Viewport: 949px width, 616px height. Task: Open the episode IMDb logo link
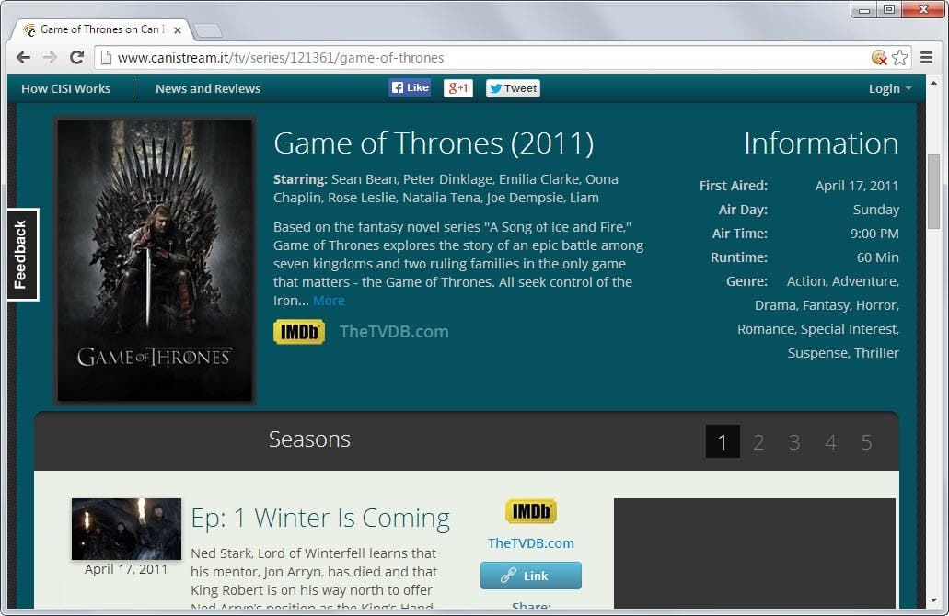coord(531,511)
